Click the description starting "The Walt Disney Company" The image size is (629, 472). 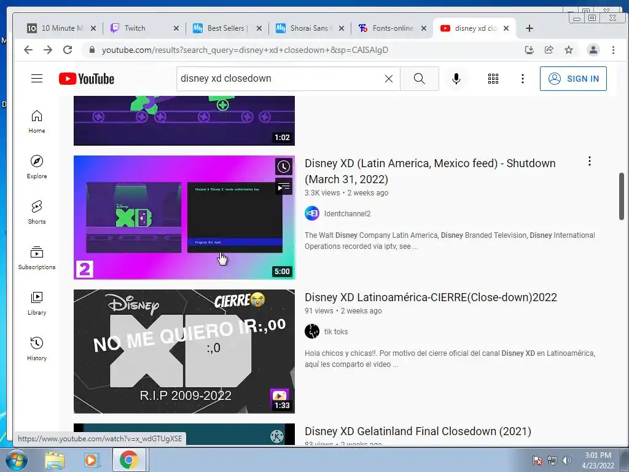(450, 241)
